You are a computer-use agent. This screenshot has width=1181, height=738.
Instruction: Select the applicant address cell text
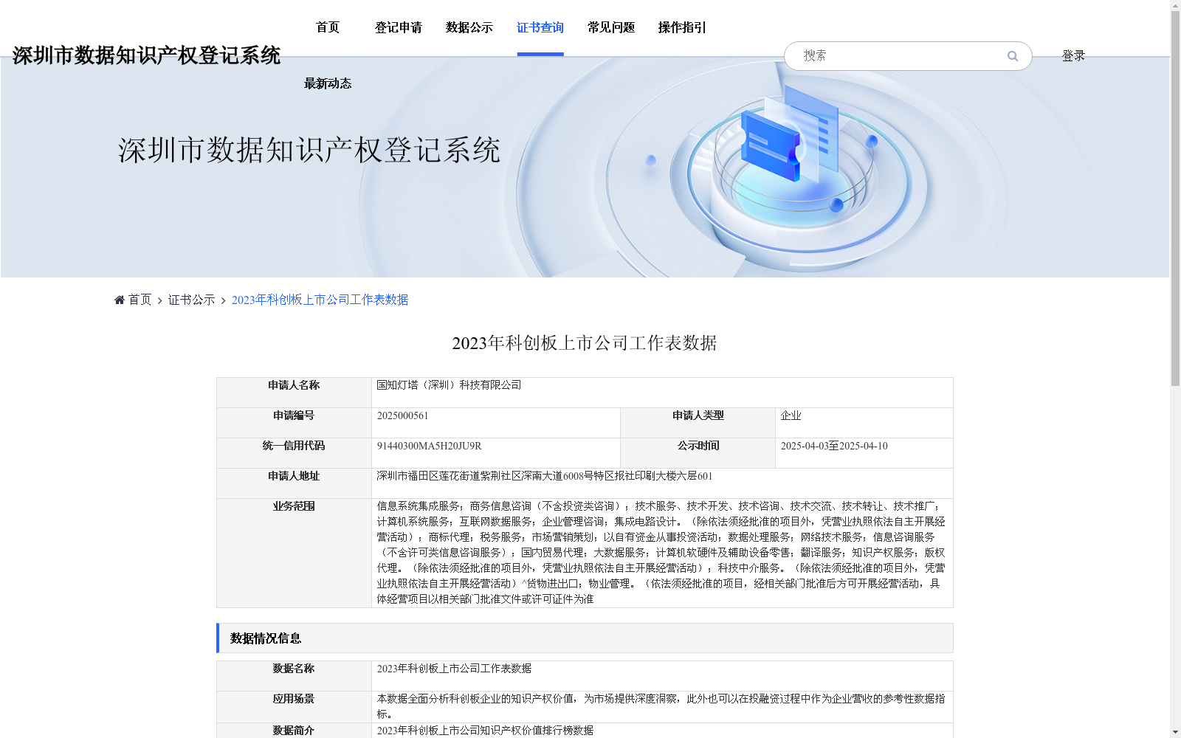coord(545,477)
